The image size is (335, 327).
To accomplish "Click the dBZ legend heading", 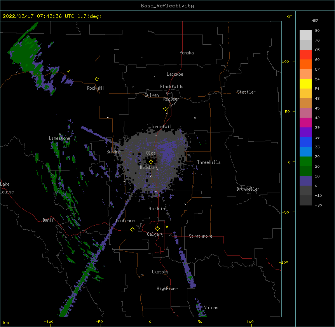I will [315, 21].
